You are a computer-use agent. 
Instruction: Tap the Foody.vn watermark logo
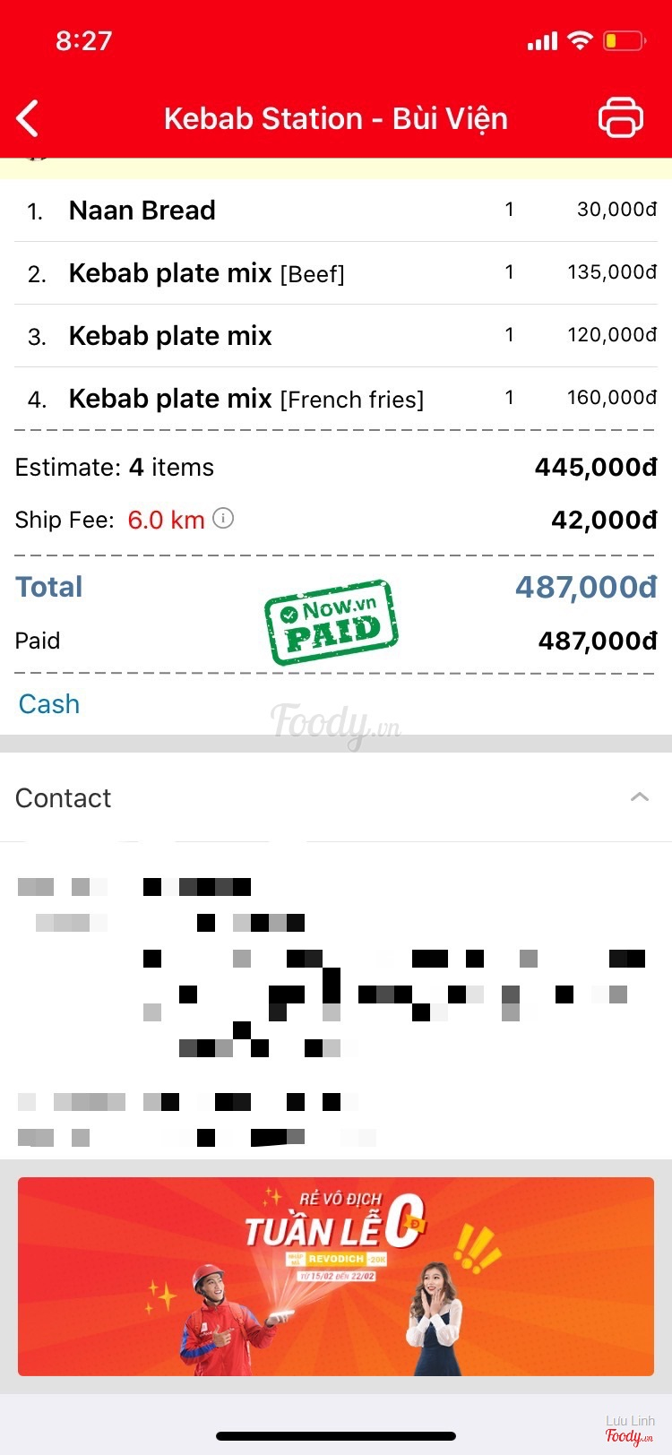(335, 723)
